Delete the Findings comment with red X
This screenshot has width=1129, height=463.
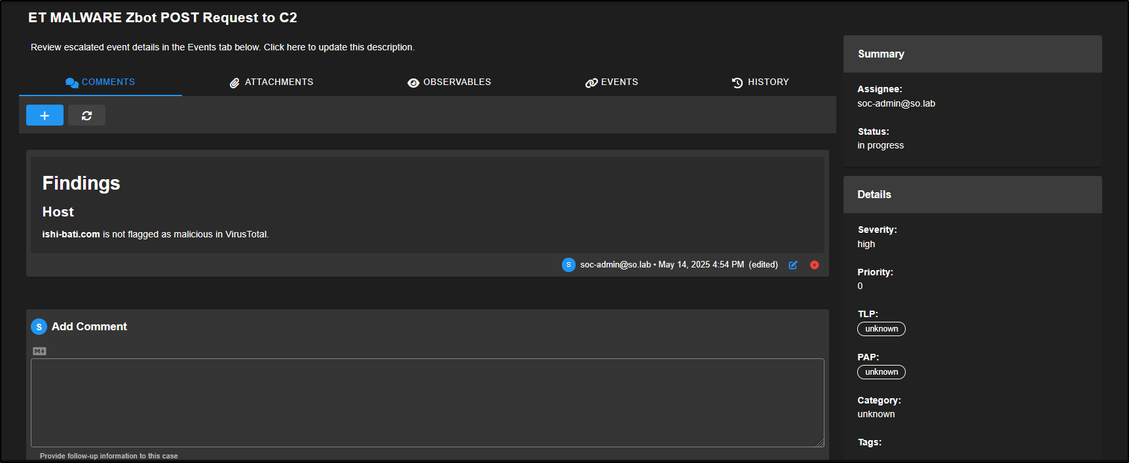tap(814, 265)
